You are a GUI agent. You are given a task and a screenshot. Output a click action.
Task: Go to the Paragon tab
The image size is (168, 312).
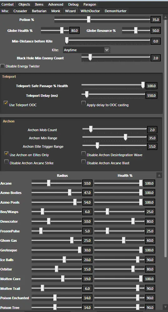(90, 4)
